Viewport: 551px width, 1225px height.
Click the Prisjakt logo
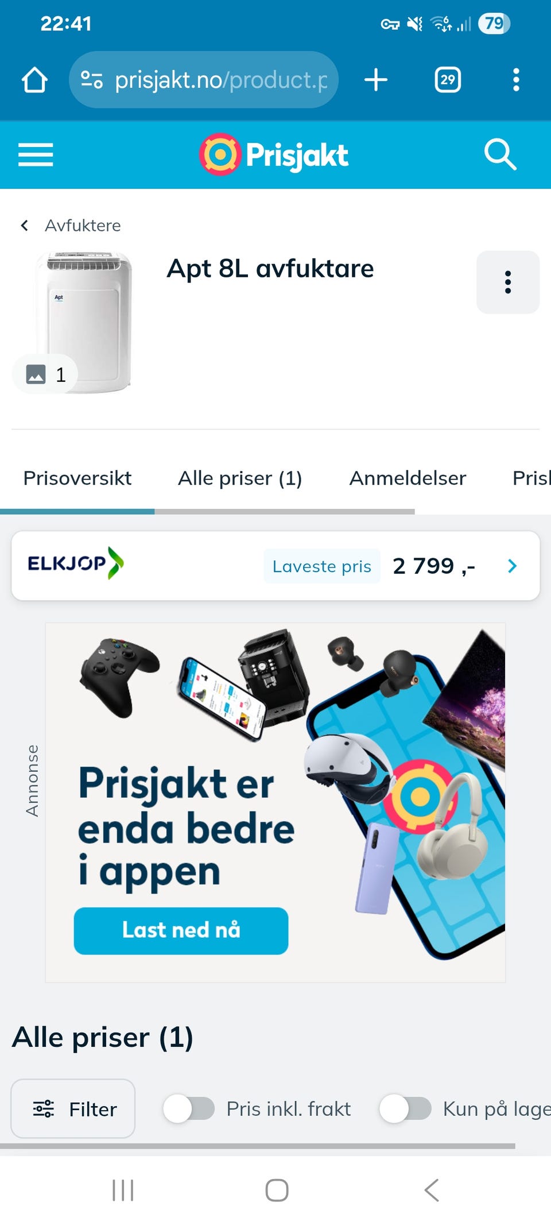(x=274, y=154)
